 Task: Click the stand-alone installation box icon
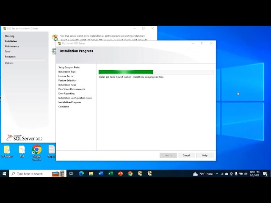coord(55,37)
